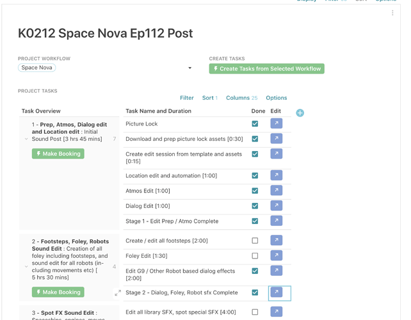Click Make Booking under Prep, Atmos group

58,154
